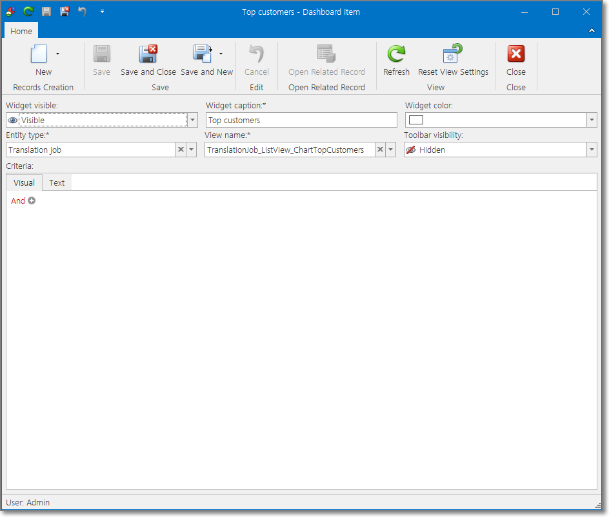Open the Widget color dropdown arrow
Screen dimensions: 609x517
(x=592, y=120)
